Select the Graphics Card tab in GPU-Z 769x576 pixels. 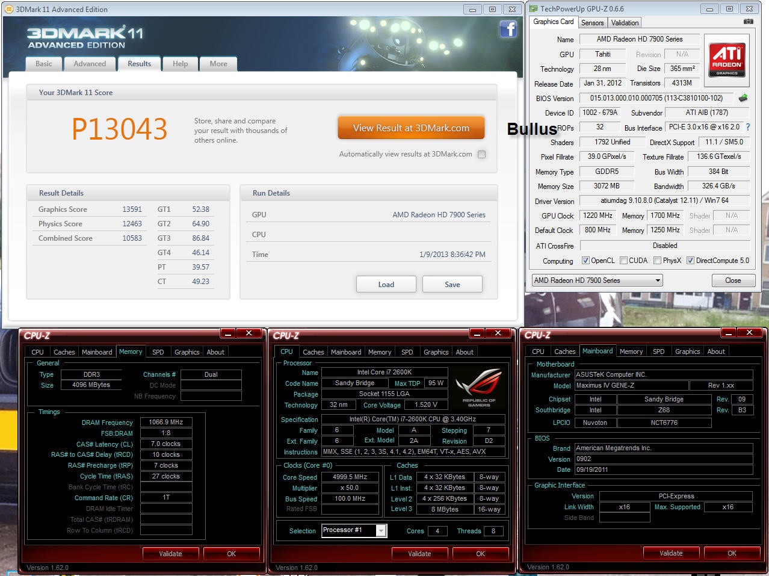click(554, 22)
